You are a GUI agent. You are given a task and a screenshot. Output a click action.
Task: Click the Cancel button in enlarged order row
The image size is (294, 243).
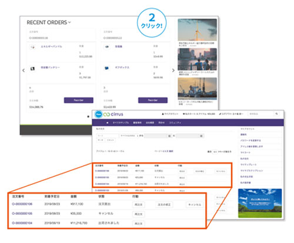[195, 205]
